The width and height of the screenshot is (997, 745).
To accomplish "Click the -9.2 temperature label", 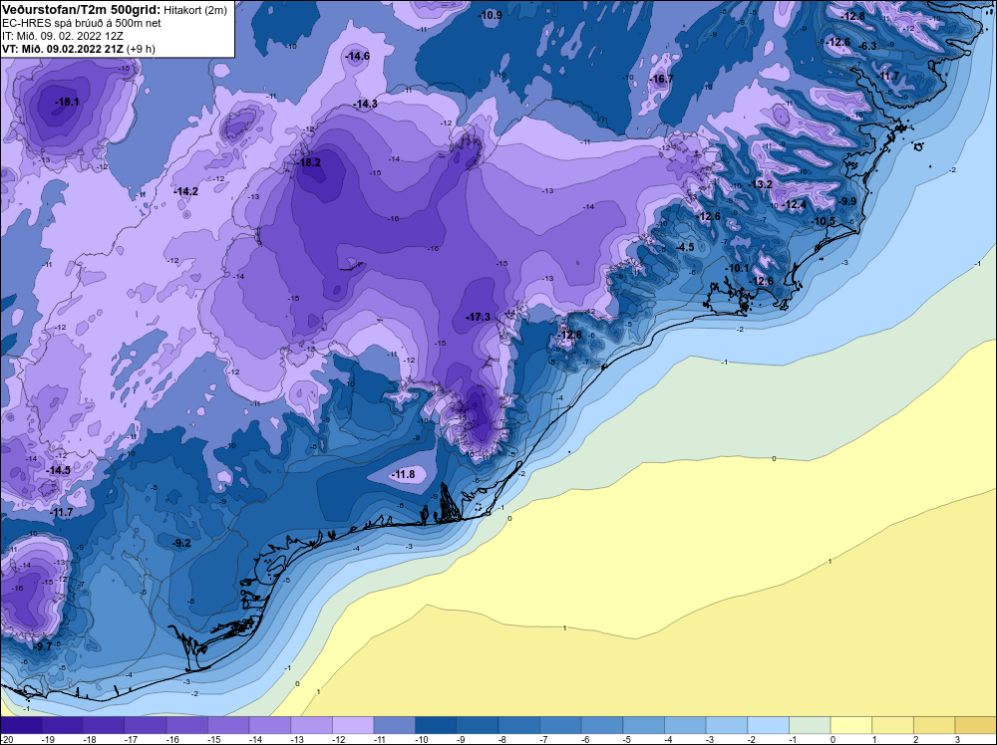I will pos(181,543).
